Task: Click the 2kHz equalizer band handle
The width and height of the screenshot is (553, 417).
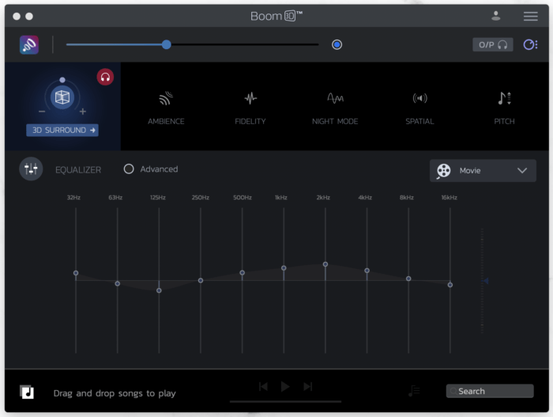Action: (x=325, y=264)
